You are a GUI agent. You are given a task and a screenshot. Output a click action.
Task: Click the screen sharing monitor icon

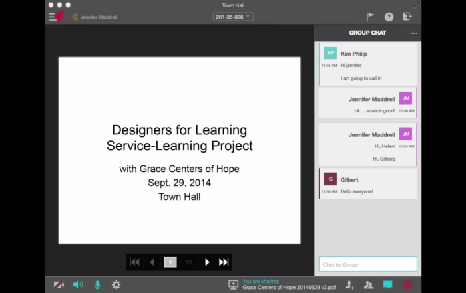click(x=233, y=284)
